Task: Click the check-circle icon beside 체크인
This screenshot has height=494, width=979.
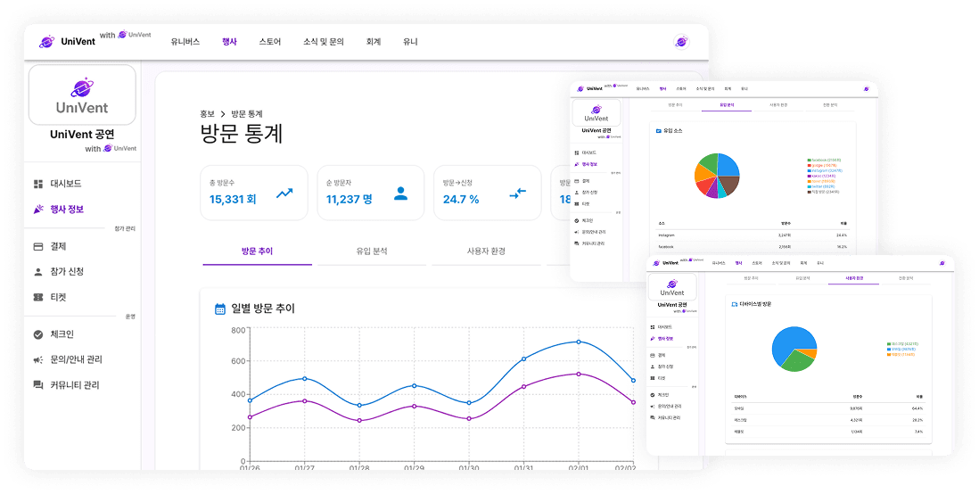Action: click(38, 334)
